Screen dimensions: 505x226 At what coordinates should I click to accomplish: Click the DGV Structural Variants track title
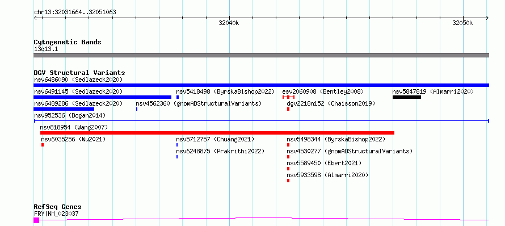tap(79, 73)
